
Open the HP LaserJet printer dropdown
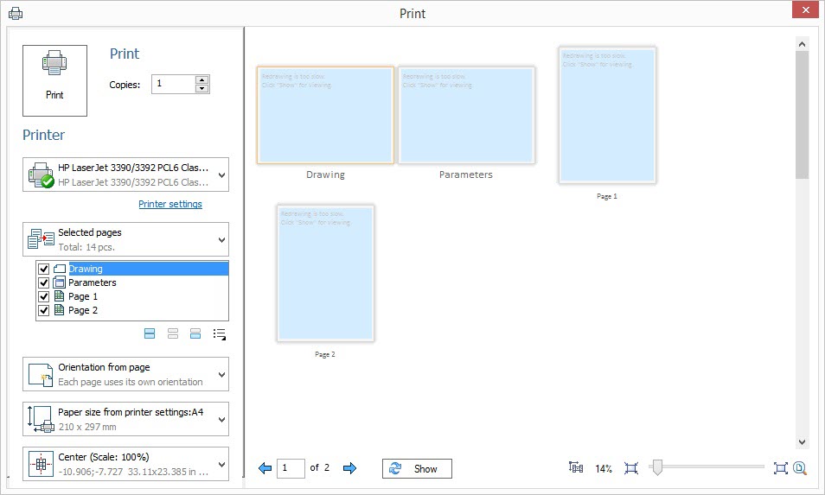(x=125, y=175)
